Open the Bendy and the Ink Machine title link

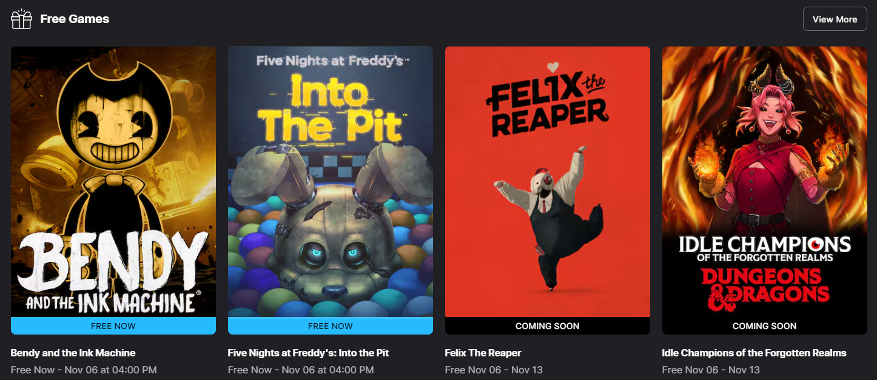click(x=73, y=353)
